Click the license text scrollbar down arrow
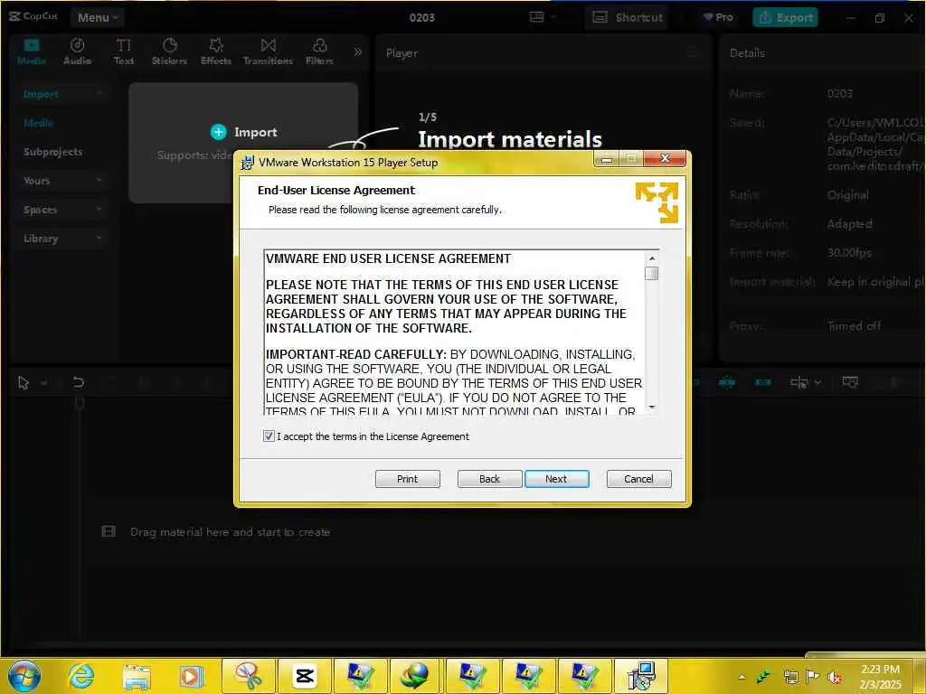926x694 pixels. (651, 407)
